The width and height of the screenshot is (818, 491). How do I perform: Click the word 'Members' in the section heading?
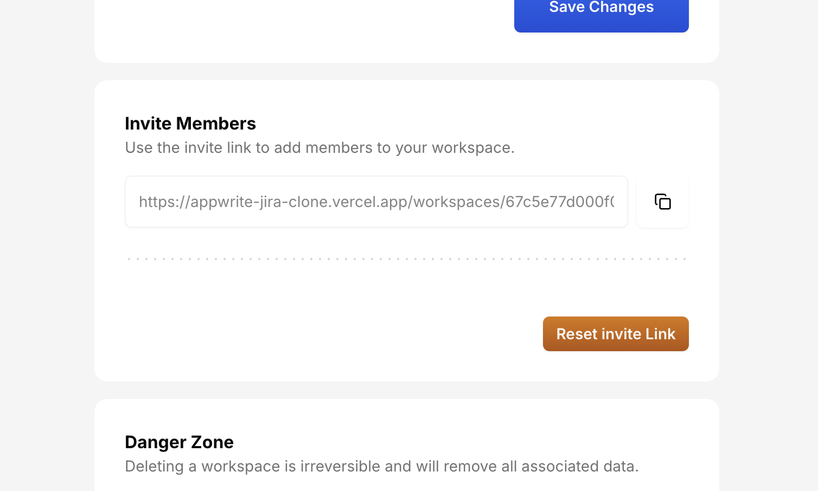click(x=216, y=124)
